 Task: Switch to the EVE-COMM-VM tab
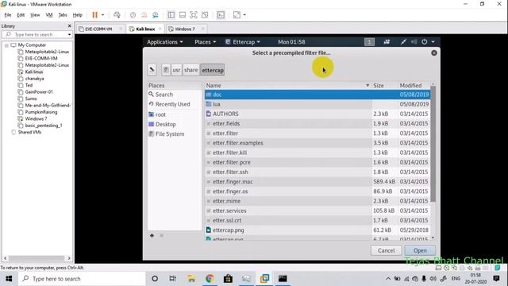[x=98, y=29]
